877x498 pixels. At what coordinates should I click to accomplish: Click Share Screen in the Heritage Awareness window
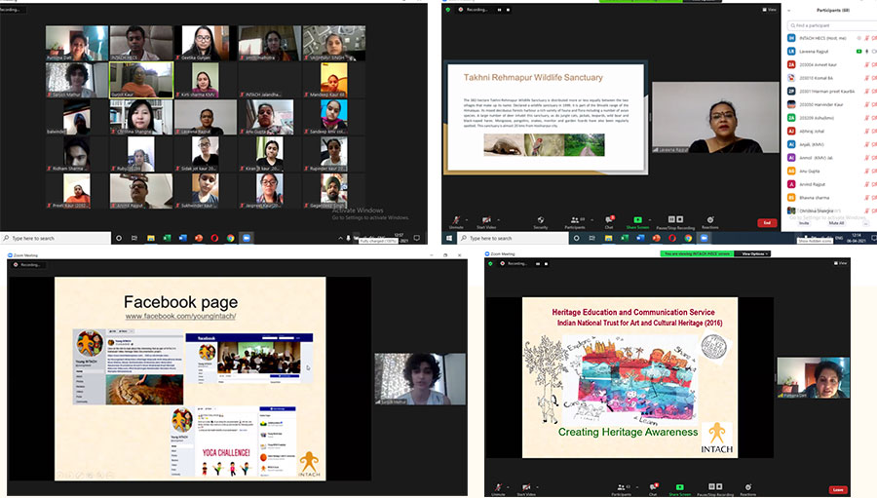point(679,489)
